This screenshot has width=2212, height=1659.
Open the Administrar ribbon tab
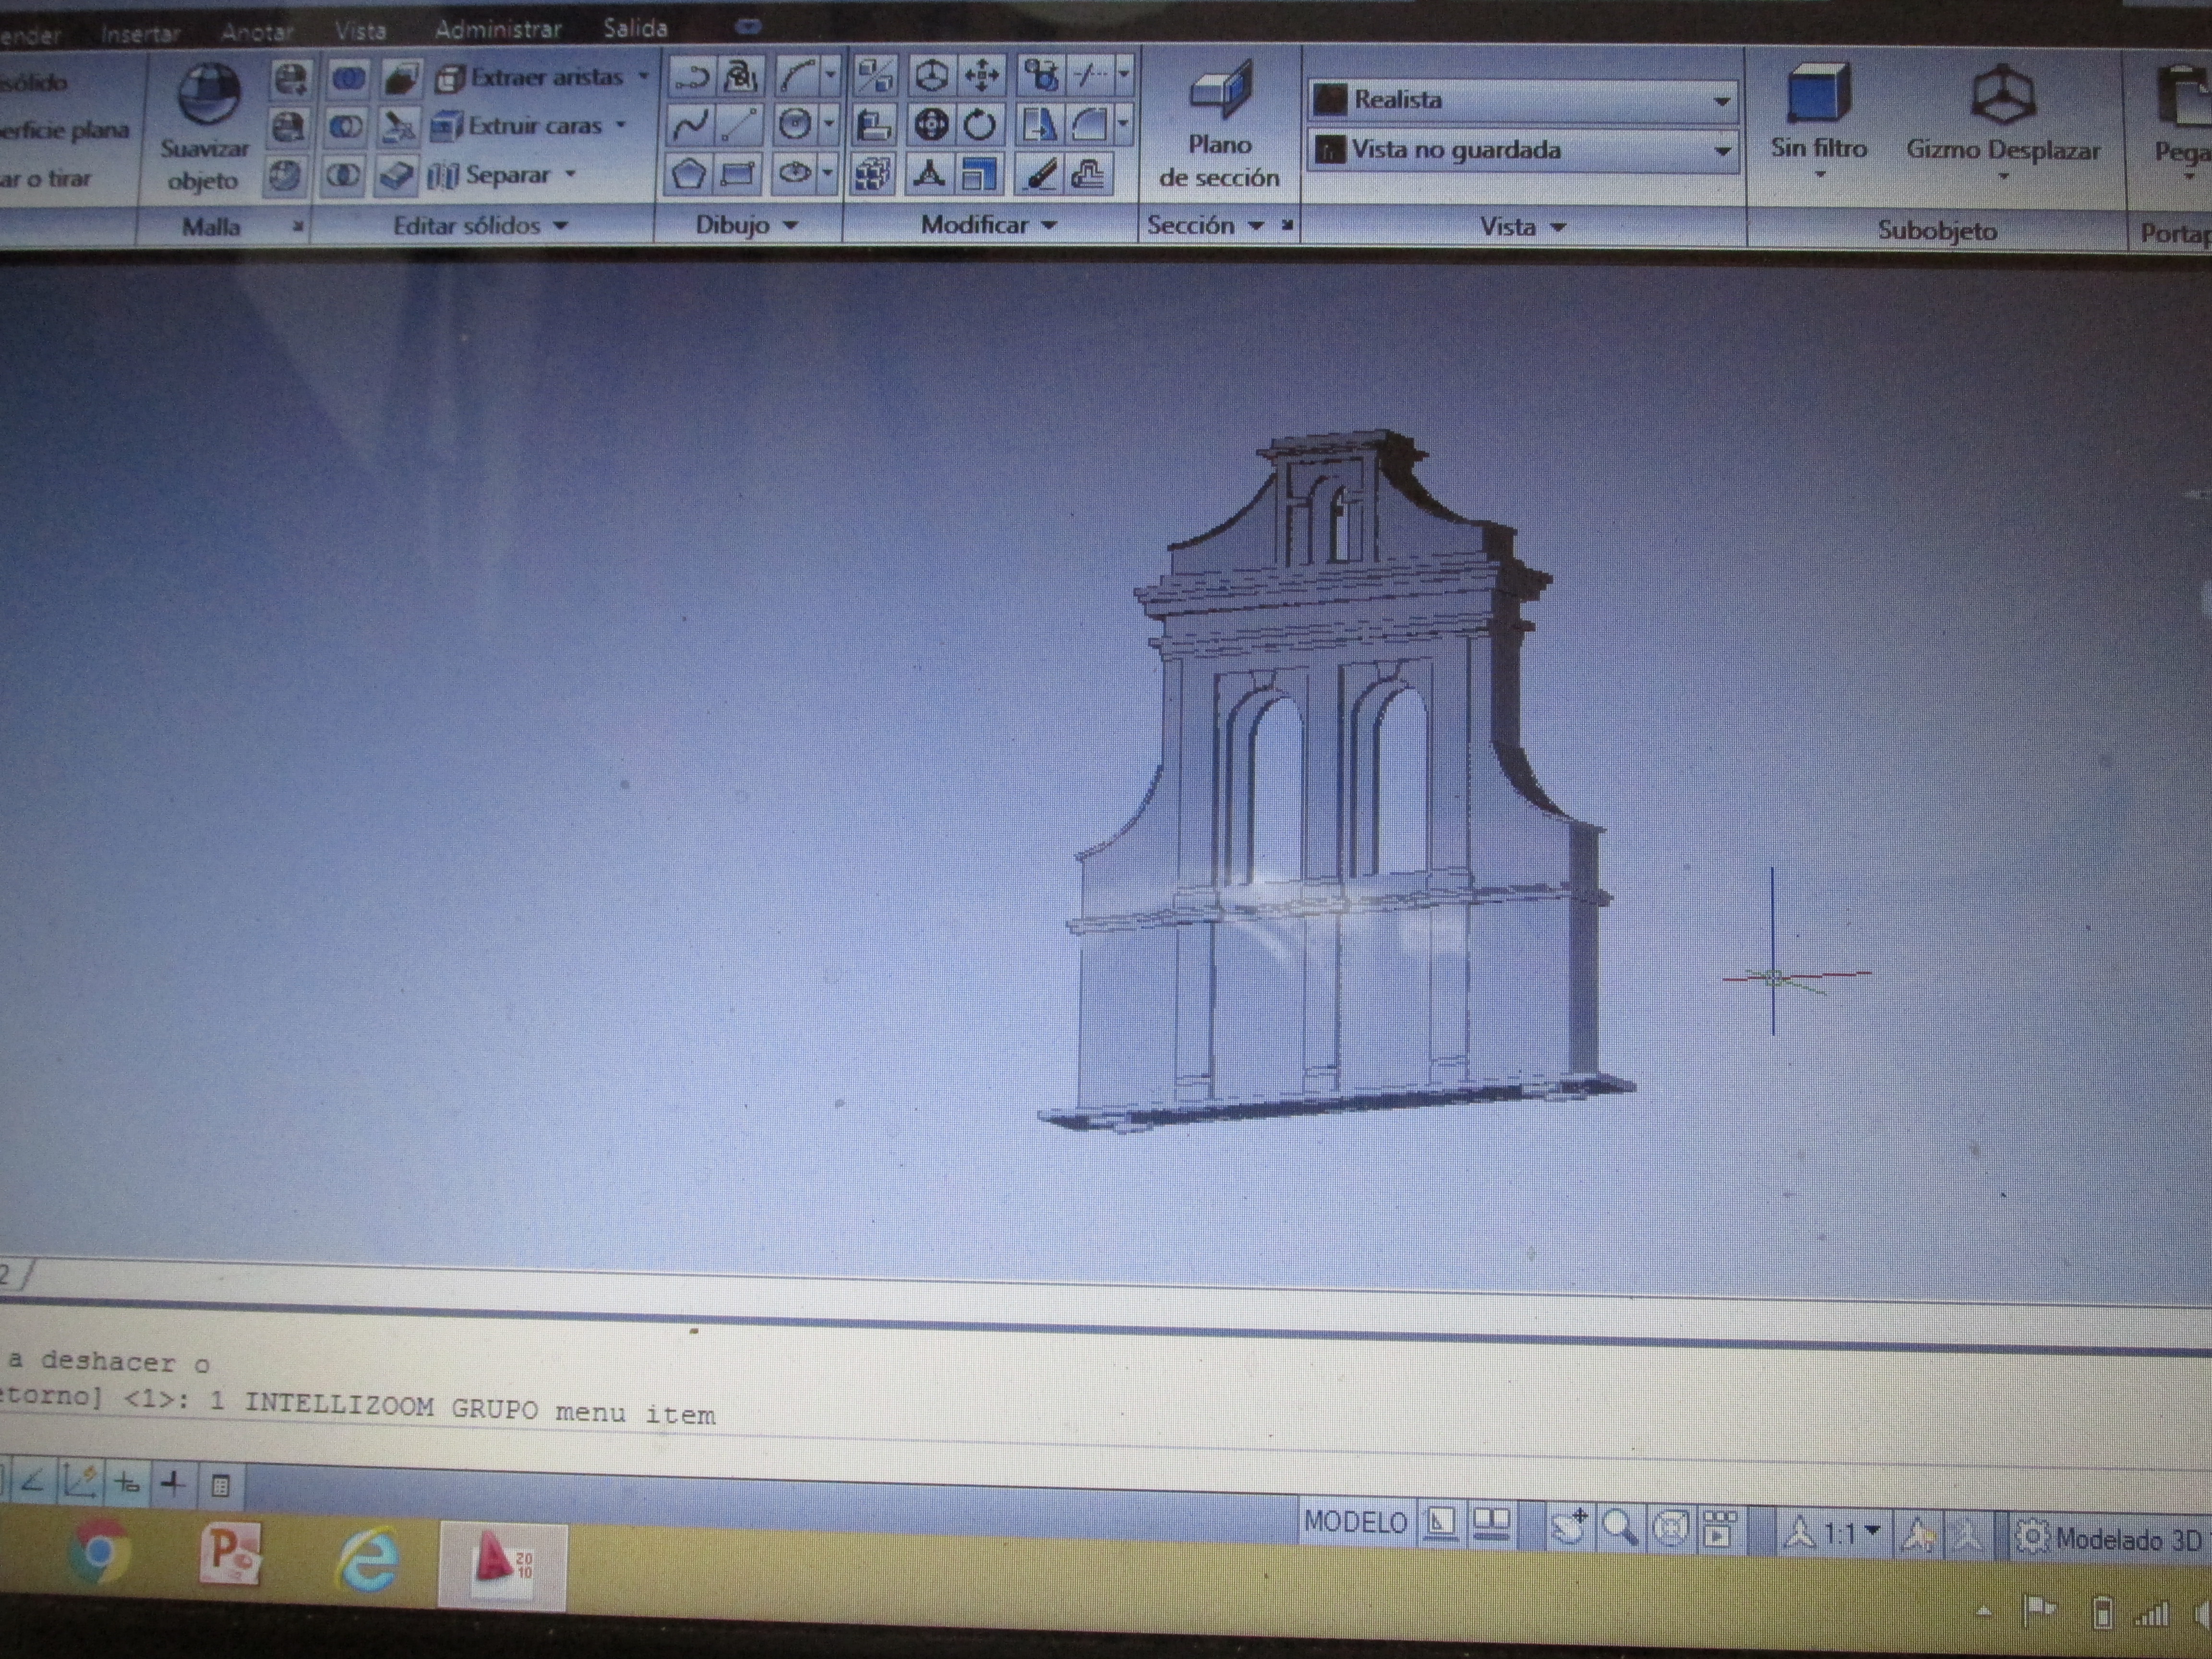[497, 29]
